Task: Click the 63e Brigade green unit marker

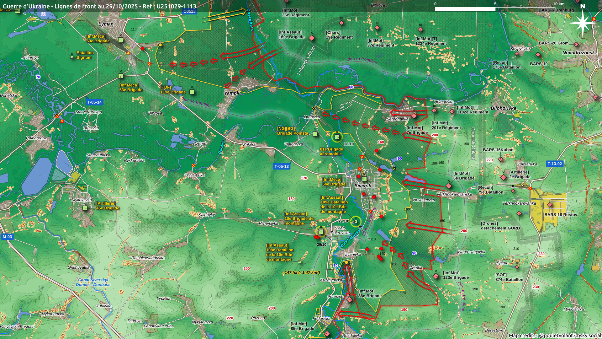Action: point(121,40)
